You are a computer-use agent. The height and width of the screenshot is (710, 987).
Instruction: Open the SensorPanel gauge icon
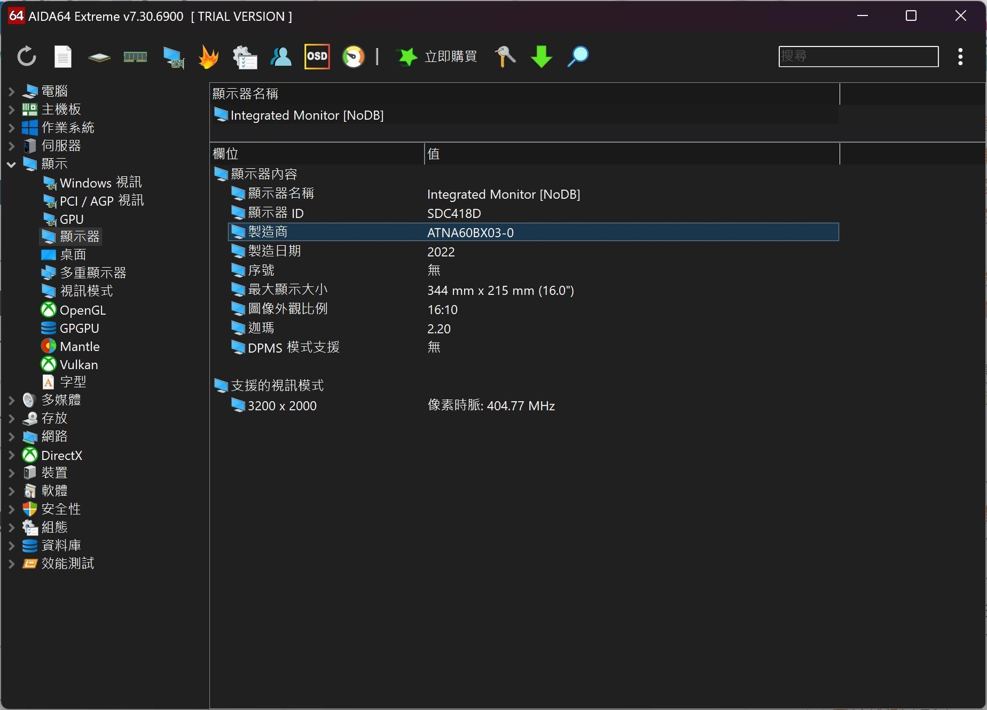pos(353,57)
